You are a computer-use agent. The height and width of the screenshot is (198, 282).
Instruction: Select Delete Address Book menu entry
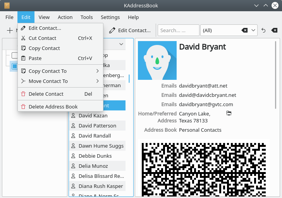point(53,107)
